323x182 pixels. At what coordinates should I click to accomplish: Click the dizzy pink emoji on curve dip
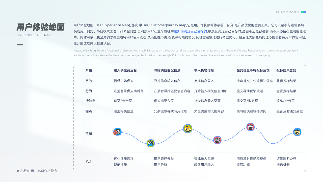[x=217, y=140]
